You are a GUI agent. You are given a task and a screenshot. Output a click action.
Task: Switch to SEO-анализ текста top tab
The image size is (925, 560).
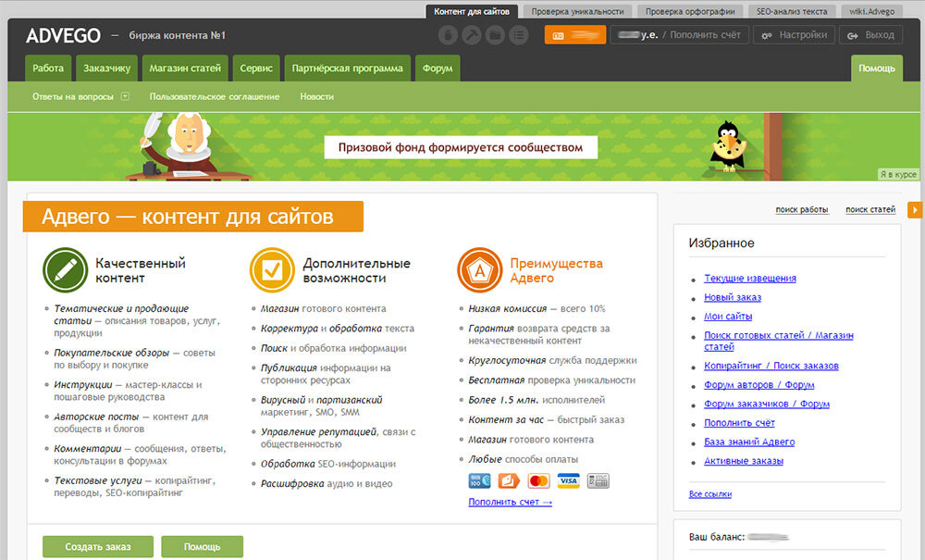793,11
